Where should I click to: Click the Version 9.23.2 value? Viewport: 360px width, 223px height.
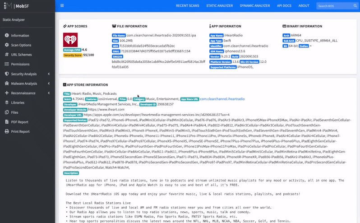(226, 56)
